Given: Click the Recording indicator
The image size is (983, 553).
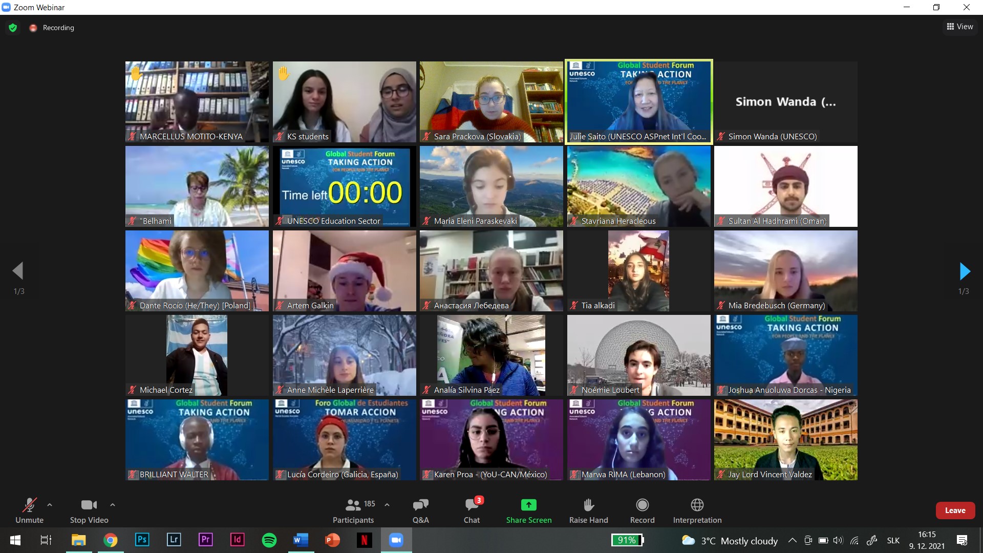Looking at the screenshot, I should [52, 28].
